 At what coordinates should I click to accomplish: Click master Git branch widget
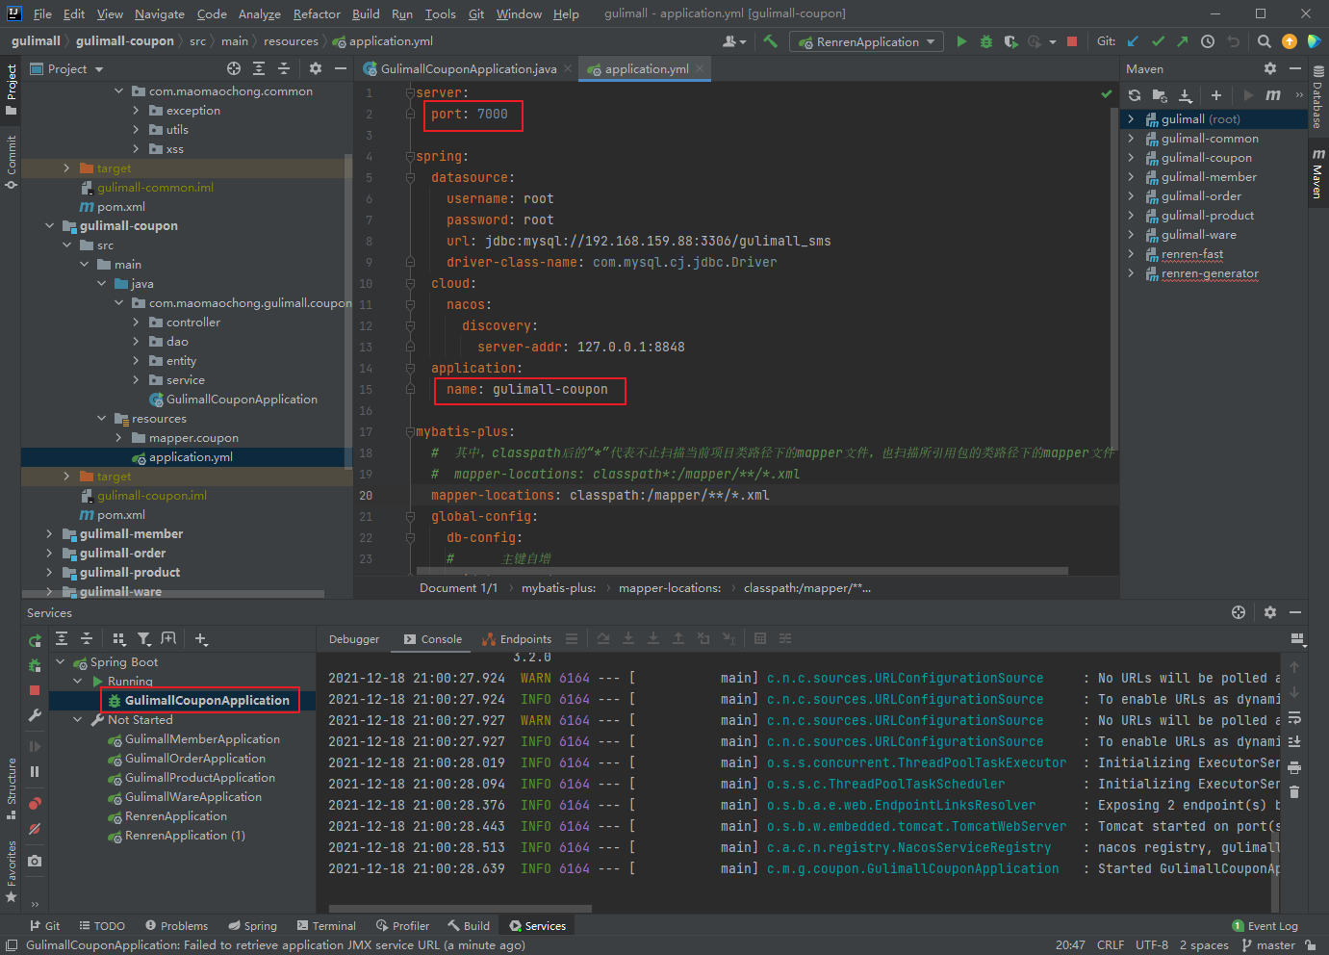(x=1268, y=945)
